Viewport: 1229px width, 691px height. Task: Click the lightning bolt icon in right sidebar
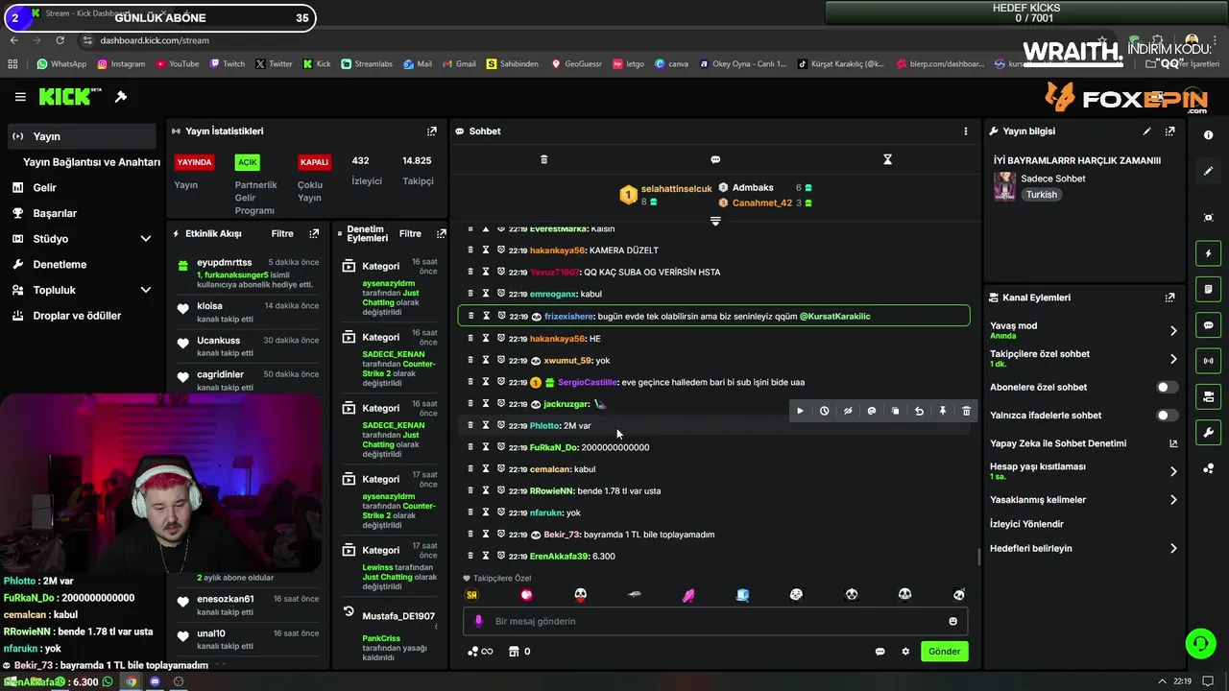1208,253
